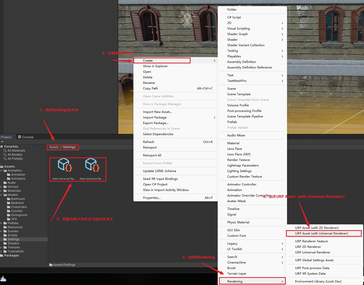Click the Shaders folder icon
Viewport: 364px width, 285px height.
(5, 243)
